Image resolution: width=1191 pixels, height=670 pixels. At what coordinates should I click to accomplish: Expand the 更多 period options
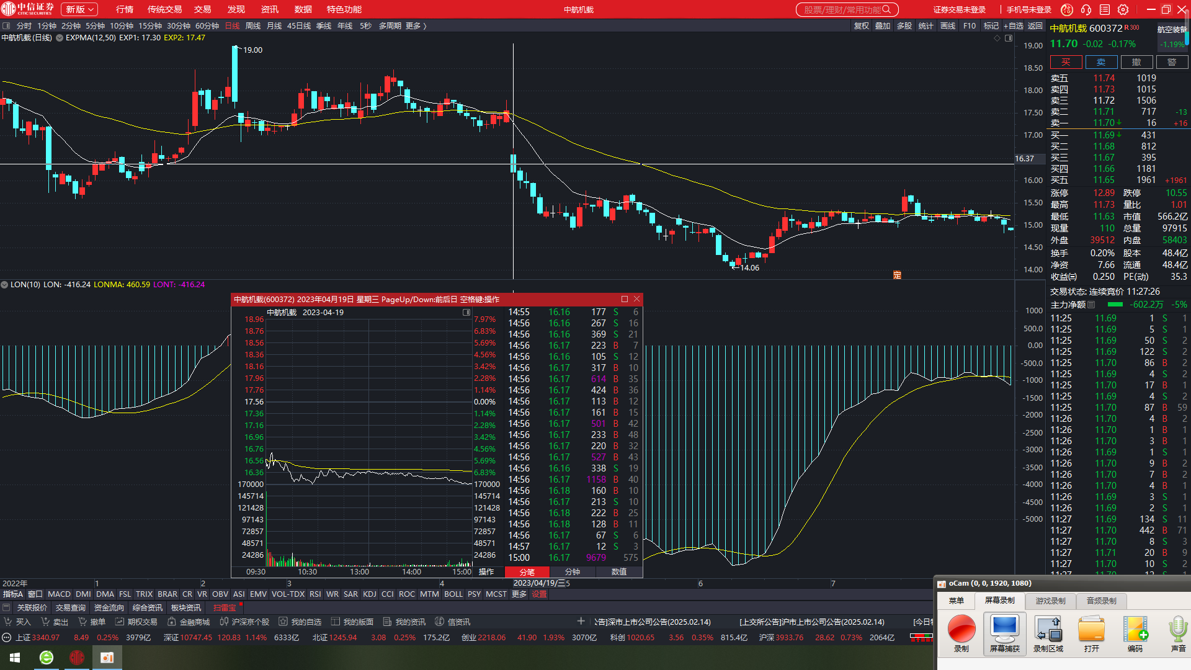416,26
